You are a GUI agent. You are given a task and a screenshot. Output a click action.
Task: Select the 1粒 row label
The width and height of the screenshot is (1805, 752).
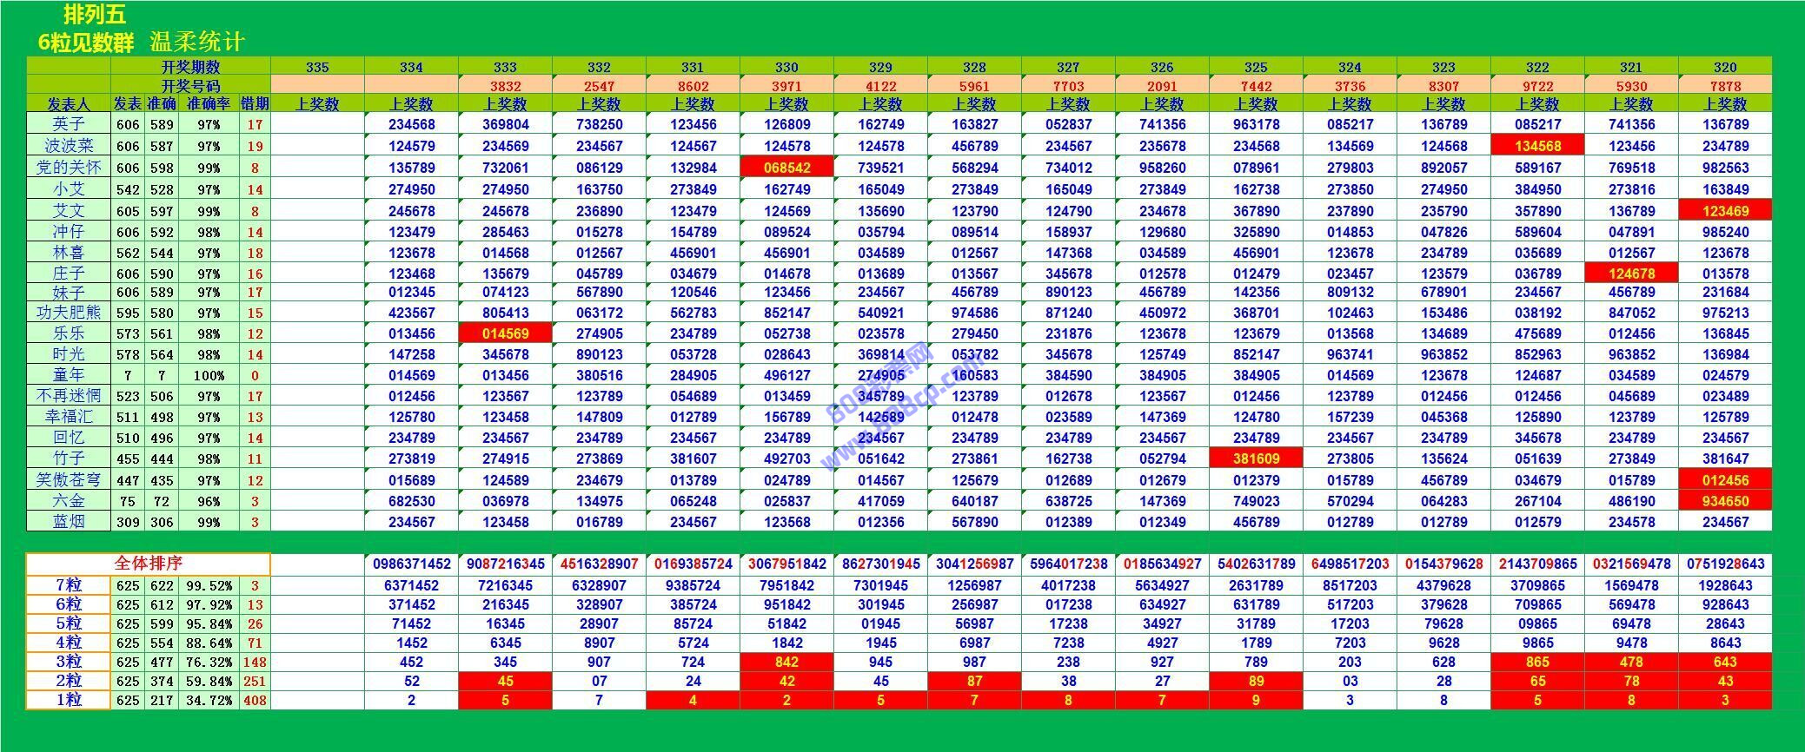tap(69, 700)
